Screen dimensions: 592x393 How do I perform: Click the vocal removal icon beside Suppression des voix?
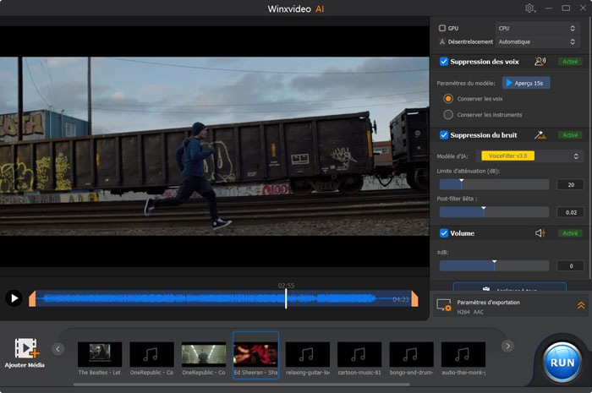click(540, 62)
